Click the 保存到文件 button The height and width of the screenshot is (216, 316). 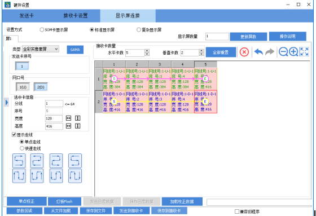96,211
